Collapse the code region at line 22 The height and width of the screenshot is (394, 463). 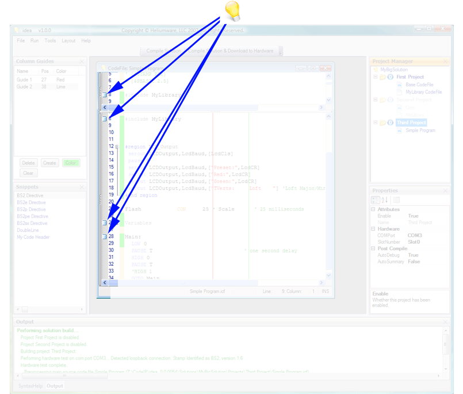(104, 223)
